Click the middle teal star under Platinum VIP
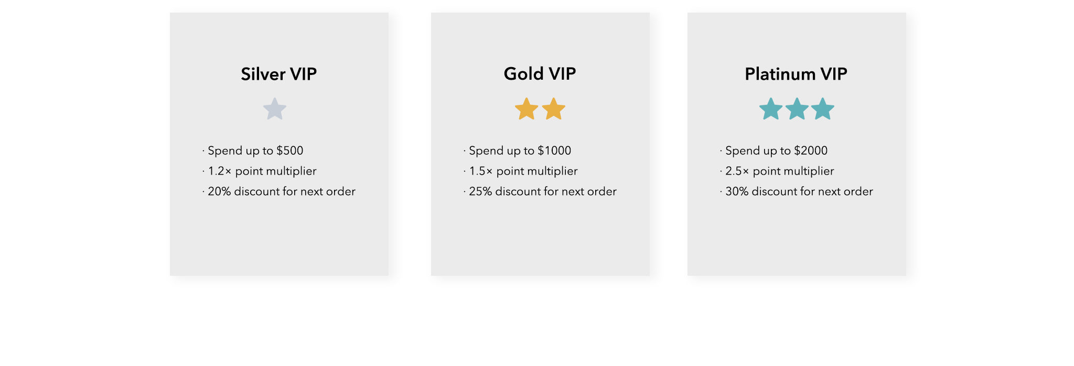 797,109
